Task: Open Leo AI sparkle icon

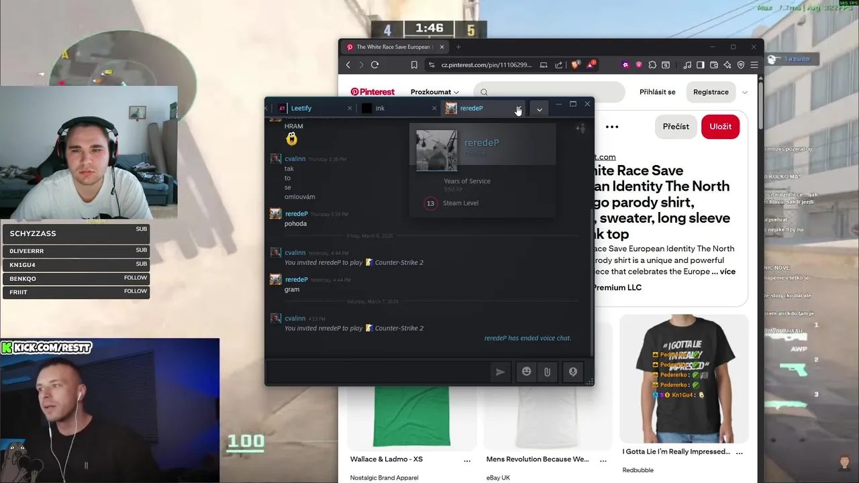Action: [727, 65]
